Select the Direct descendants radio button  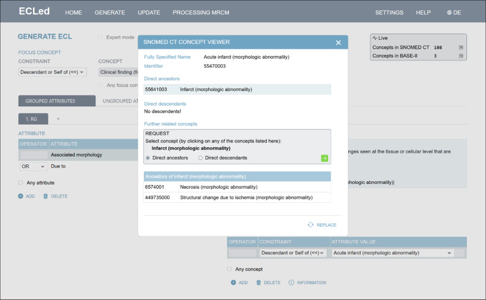pyautogui.click(x=200, y=158)
